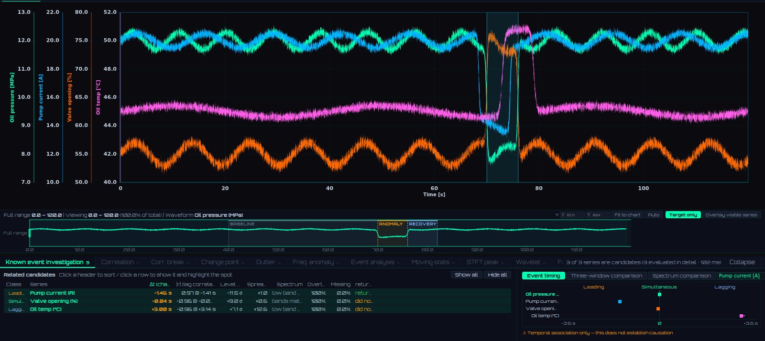The image size is (765, 341).
Task: Focus the Y max input field
Action: (598, 215)
